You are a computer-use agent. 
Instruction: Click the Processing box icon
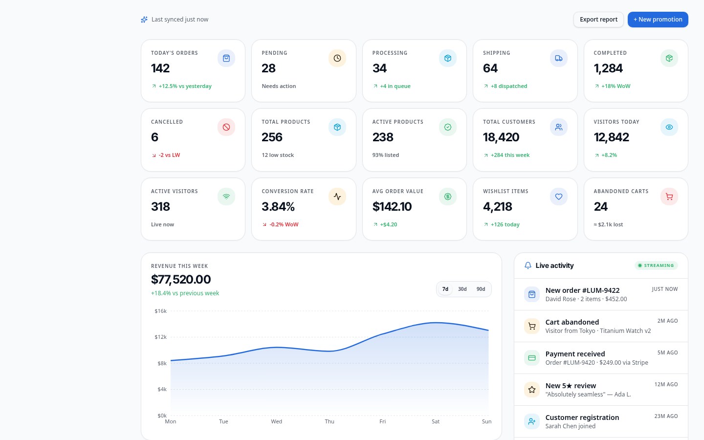click(448, 58)
